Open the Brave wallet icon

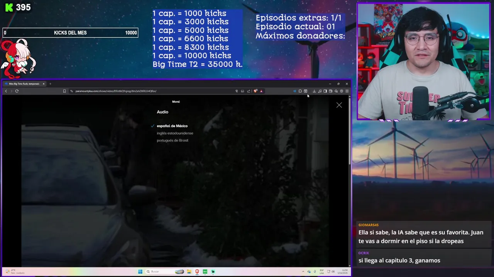(x=330, y=91)
